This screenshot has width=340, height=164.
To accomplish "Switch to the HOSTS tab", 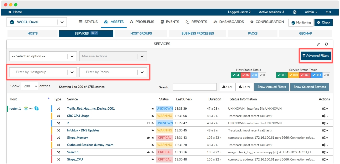I will click(33, 34).
